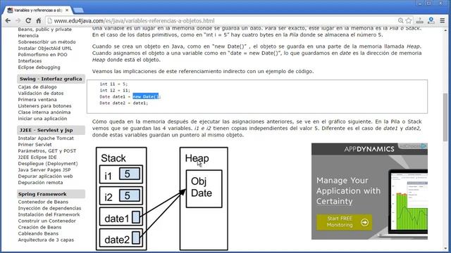The height and width of the screenshot is (253, 451).
Task: Click the download extension icon in toolbar
Action: tap(420, 20)
